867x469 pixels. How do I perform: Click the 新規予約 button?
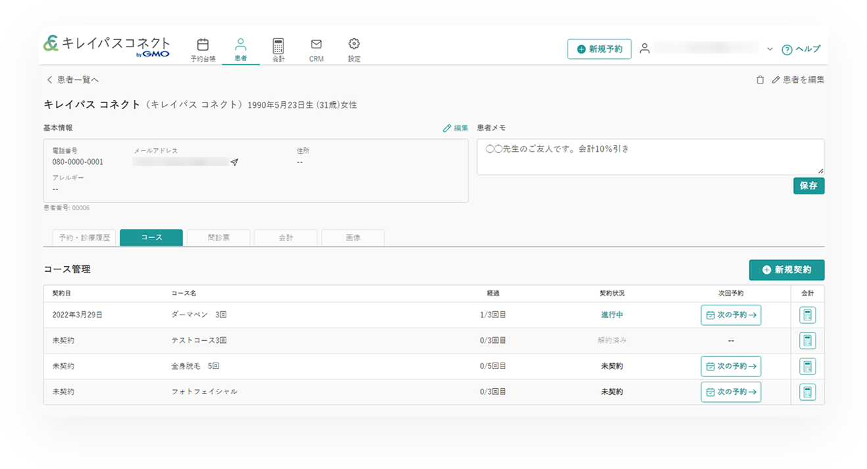coord(599,49)
